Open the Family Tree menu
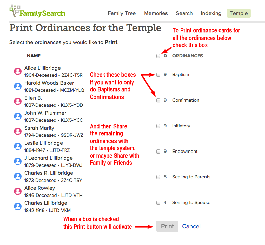 pos(122,13)
